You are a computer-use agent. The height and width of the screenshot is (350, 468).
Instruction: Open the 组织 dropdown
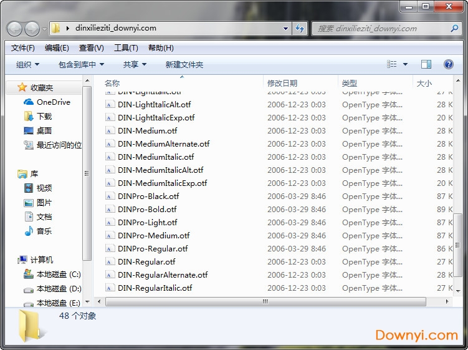coord(27,64)
